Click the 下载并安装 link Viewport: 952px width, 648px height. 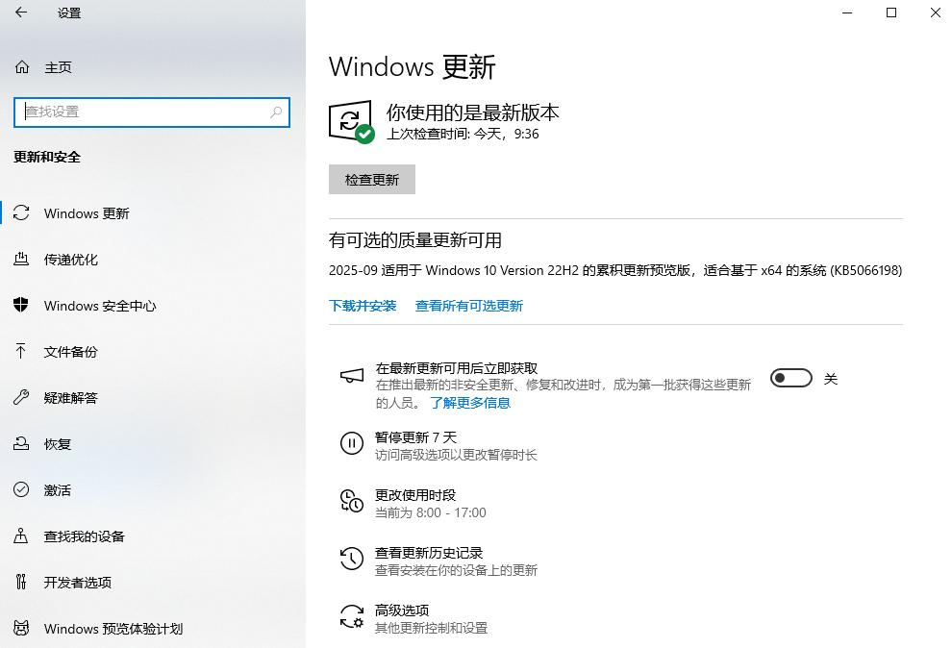coord(363,306)
